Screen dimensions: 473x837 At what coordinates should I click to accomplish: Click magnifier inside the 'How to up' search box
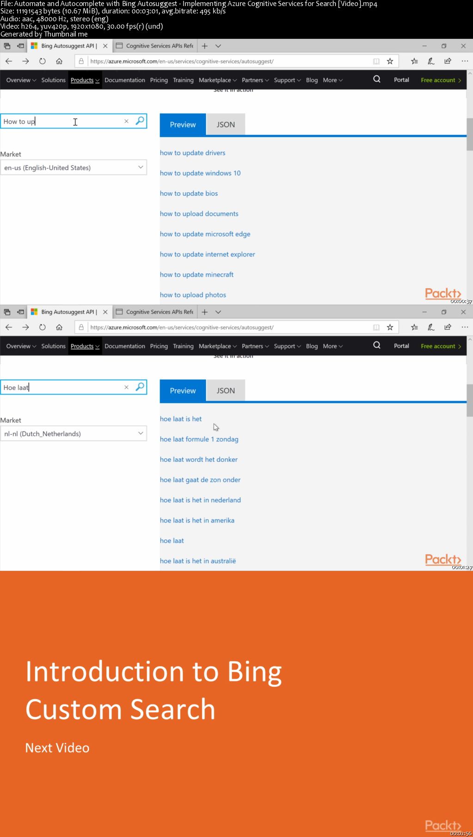(x=140, y=121)
